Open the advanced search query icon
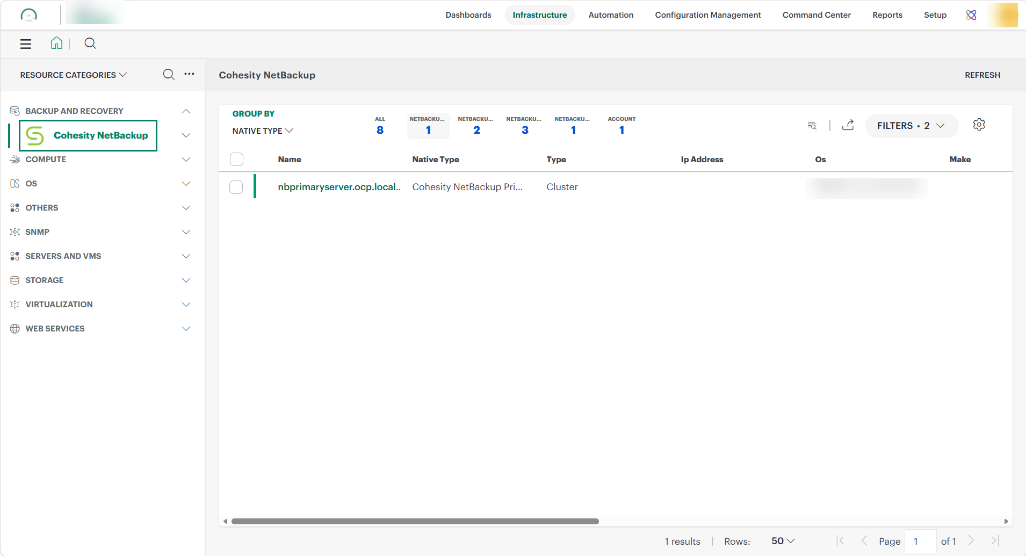 812,126
